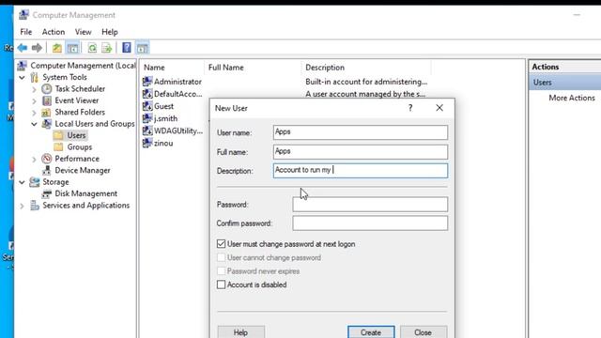Click the Back arrow toolbar icon
This screenshot has height=338, width=601.
[x=23, y=48]
